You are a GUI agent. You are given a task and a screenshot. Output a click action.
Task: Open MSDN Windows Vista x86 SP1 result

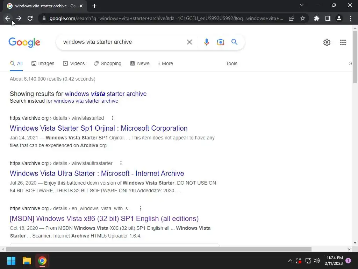pos(104,219)
